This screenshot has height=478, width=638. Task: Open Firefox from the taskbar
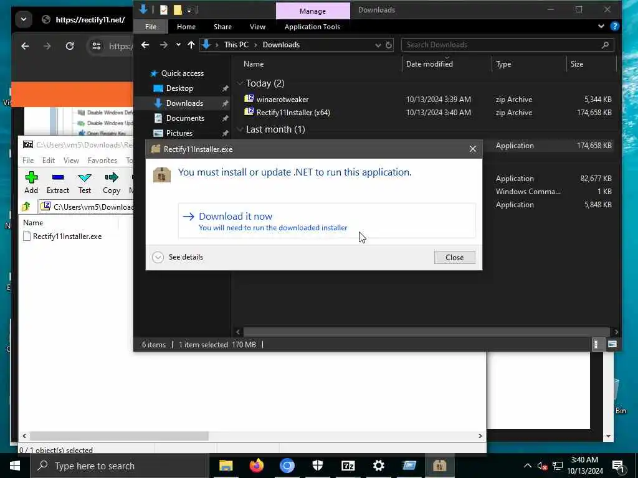(x=256, y=466)
